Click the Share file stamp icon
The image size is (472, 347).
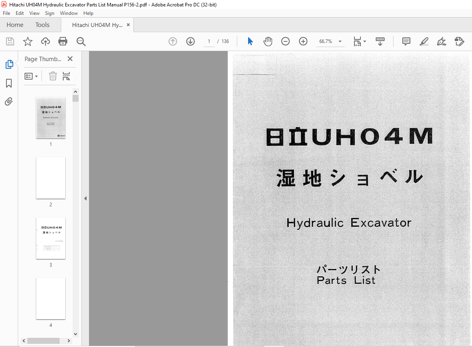[x=460, y=41]
